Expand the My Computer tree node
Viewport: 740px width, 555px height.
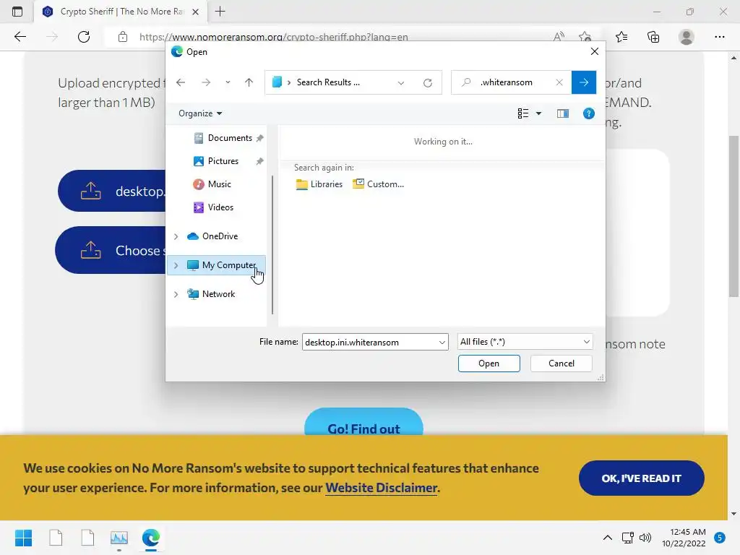coord(176,265)
